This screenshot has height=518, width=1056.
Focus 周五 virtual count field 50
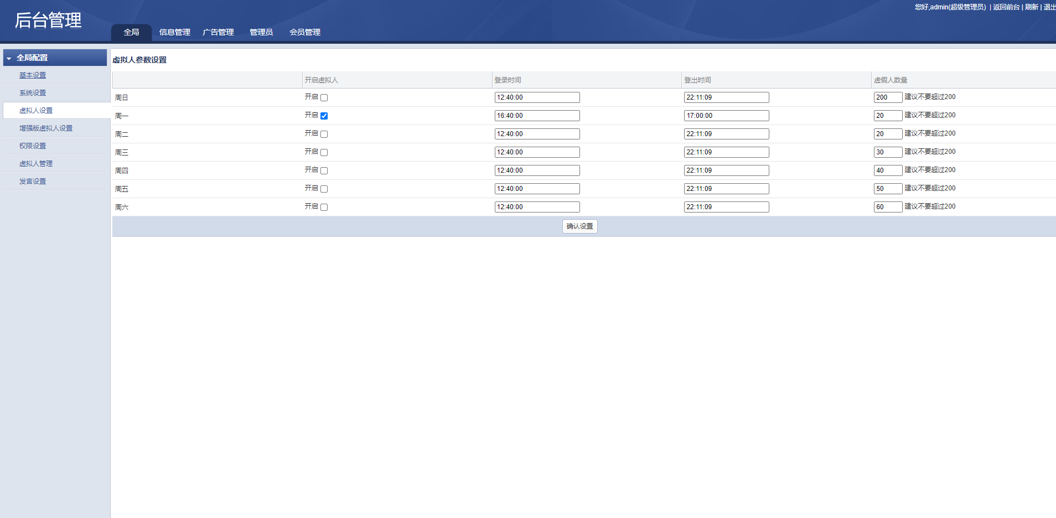coord(888,189)
